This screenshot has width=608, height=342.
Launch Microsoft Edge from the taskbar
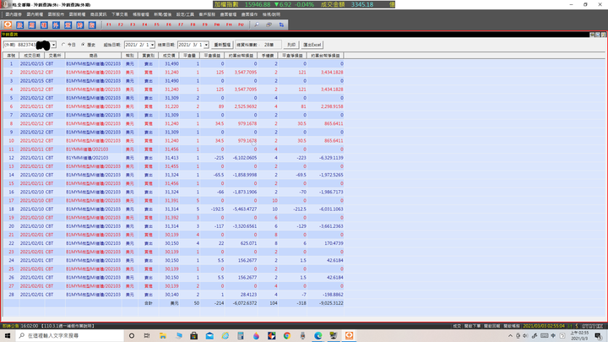(x=318, y=335)
